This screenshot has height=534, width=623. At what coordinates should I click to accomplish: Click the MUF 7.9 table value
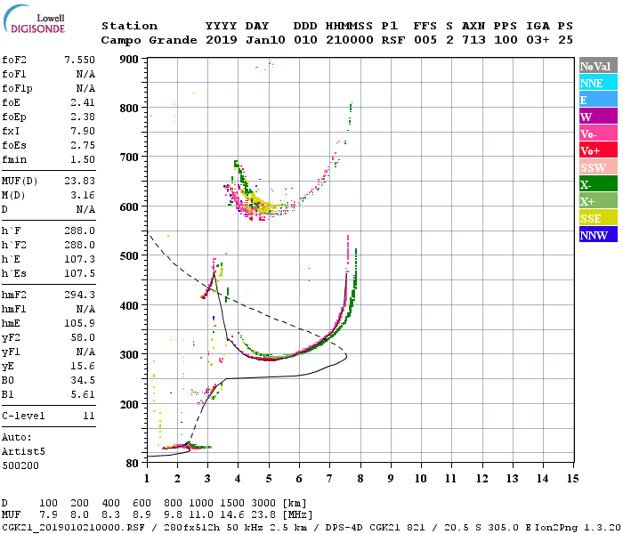coord(48,515)
